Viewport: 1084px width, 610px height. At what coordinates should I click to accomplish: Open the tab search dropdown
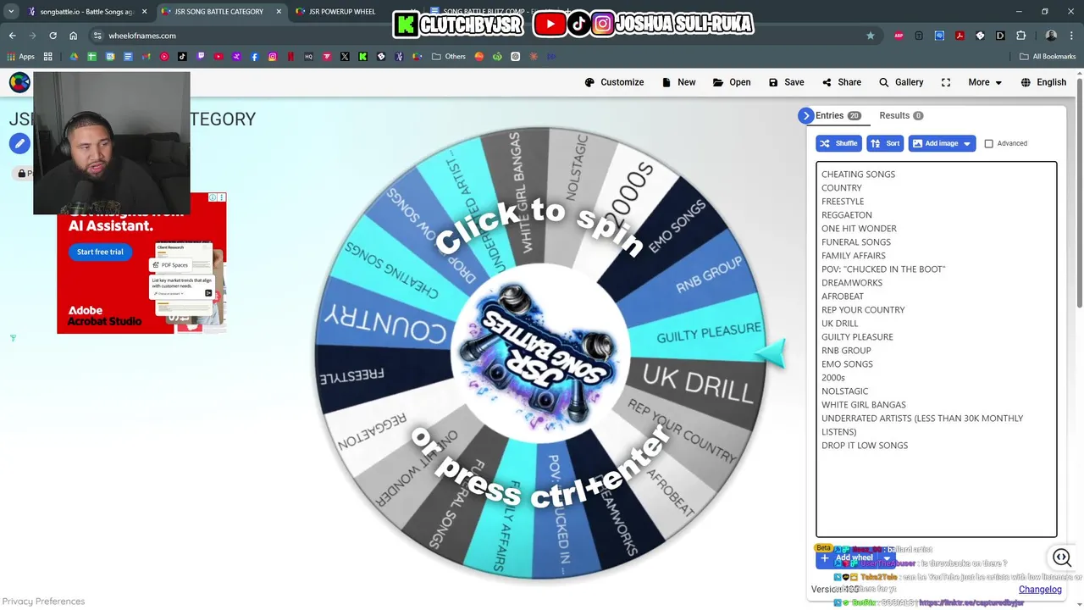pyautogui.click(x=11, y=12)
